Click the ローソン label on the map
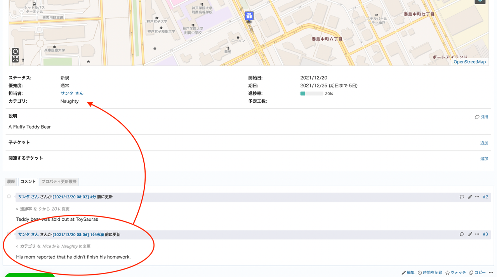 238,40
